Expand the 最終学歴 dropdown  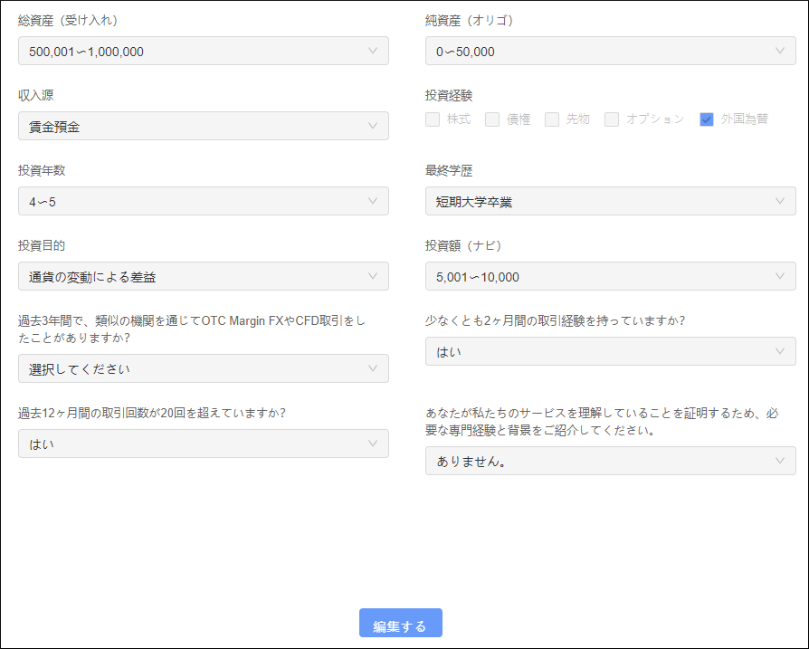pyautogui.click(x=610, y=201)
